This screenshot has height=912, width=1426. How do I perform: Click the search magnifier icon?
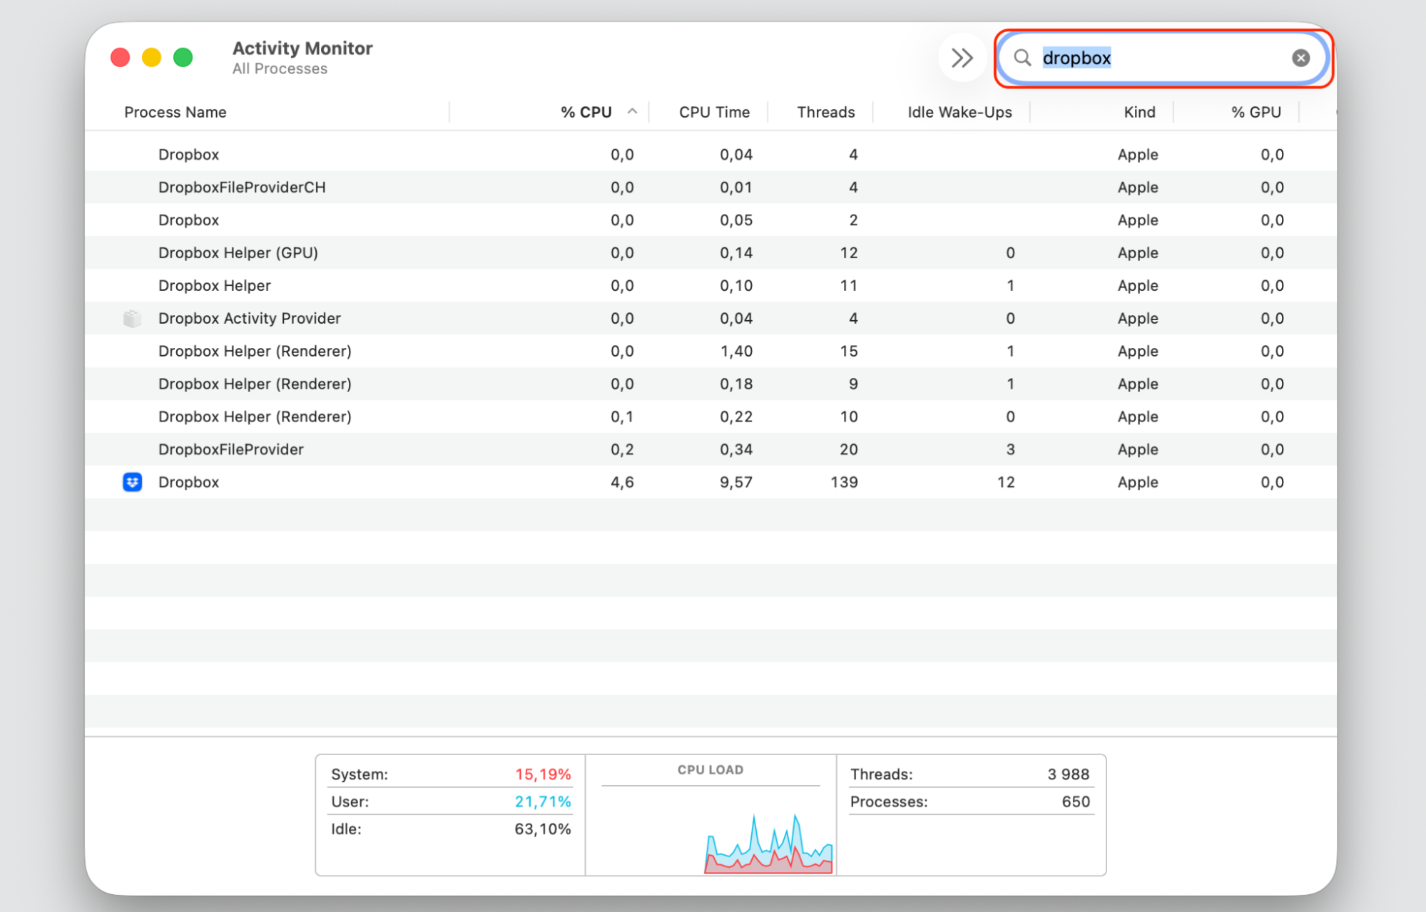click(x=1022, y=58)
